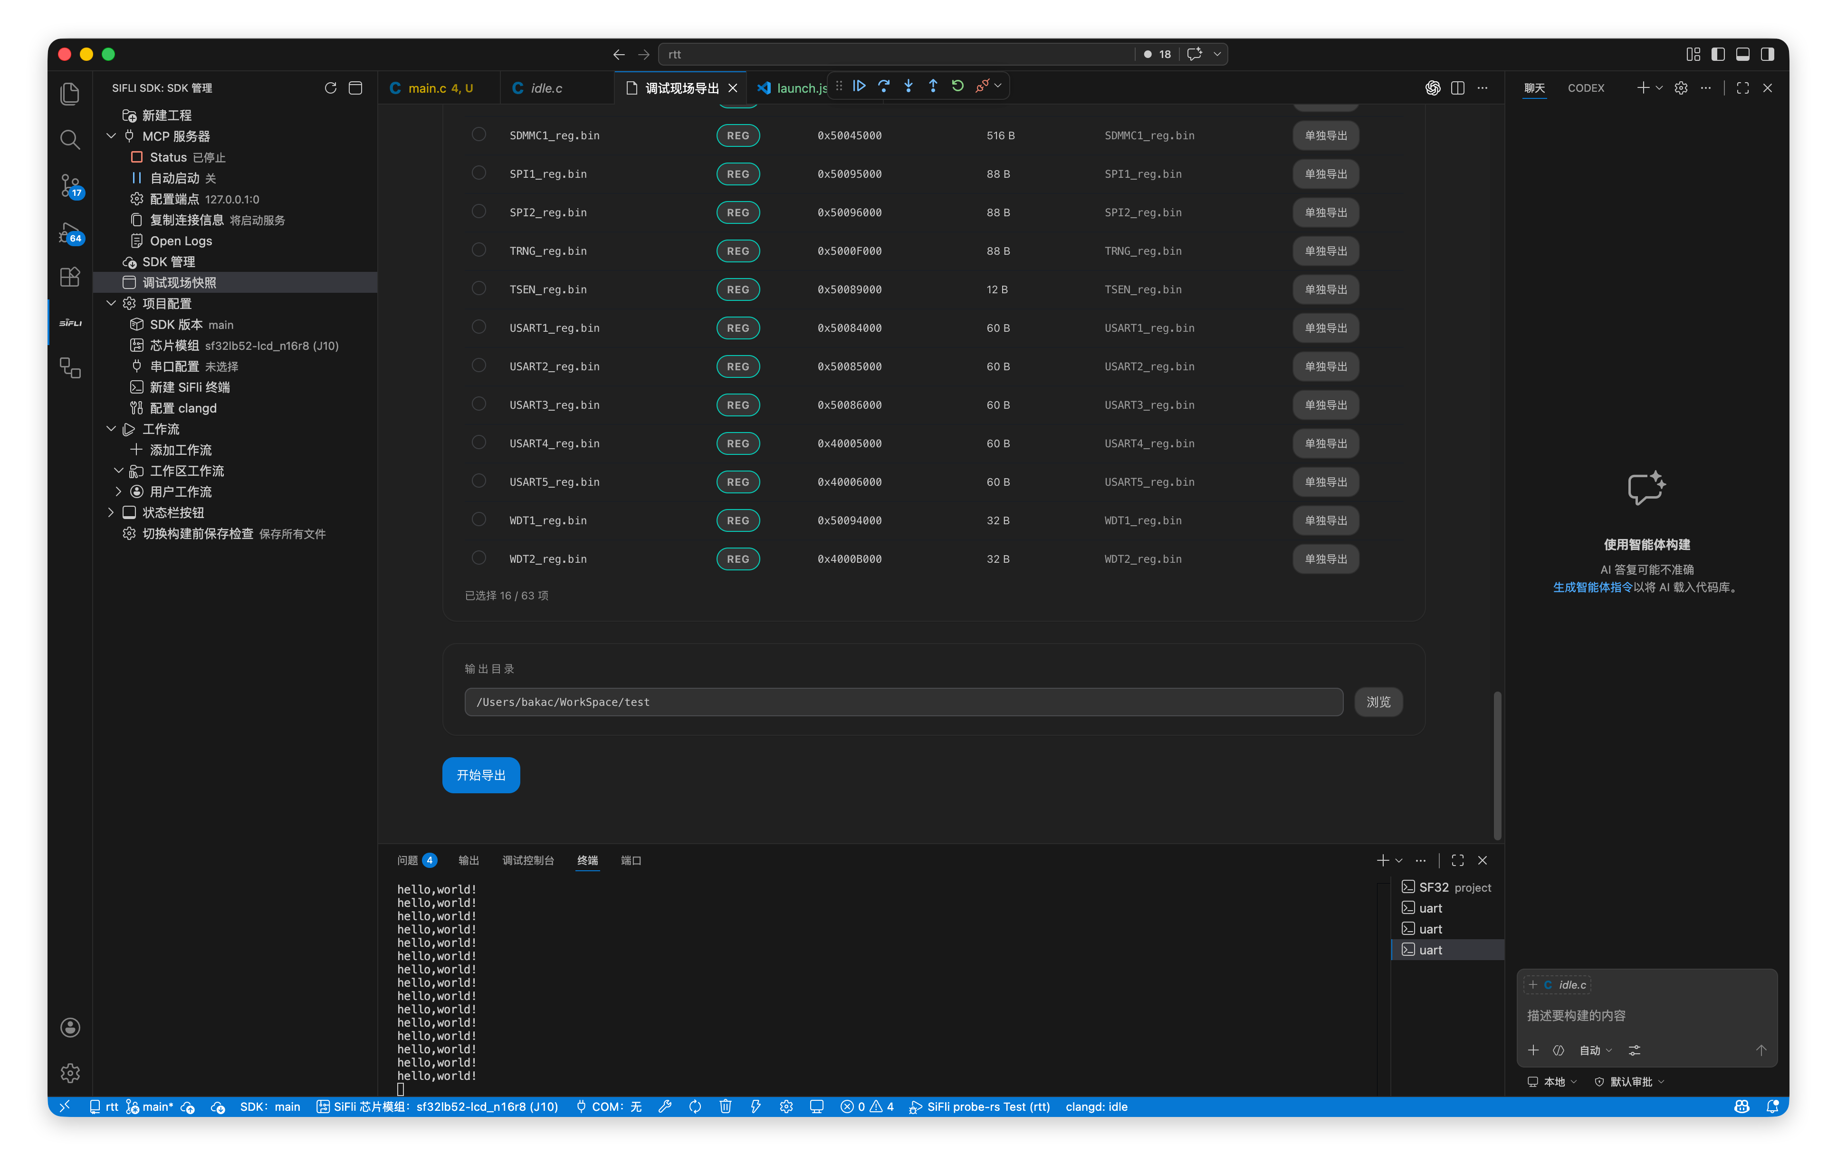
Task: Click the debug Restart icon
Action: tap(957, 86)
